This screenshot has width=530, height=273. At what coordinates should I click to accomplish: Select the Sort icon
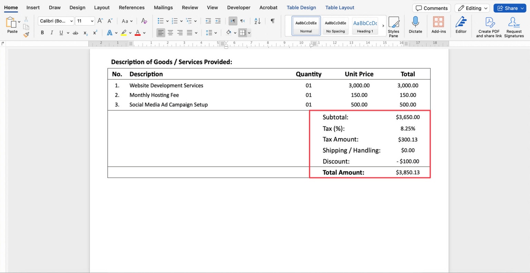click(x=257, y=21)
